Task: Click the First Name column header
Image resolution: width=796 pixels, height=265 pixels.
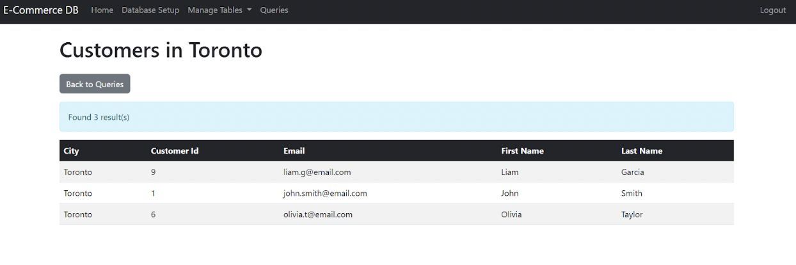Action: point(522,151)
